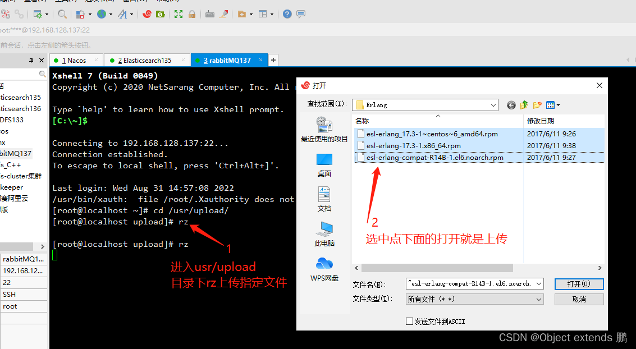The height and width of the screenshot is (349, 636).
Task: Go up one folder level in dialog
Action: point(524,105)
